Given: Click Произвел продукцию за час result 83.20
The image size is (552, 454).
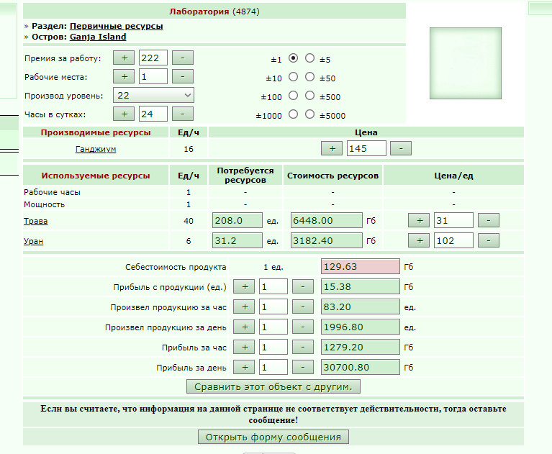Looking at the screenshot, I should tap(361, 307).
